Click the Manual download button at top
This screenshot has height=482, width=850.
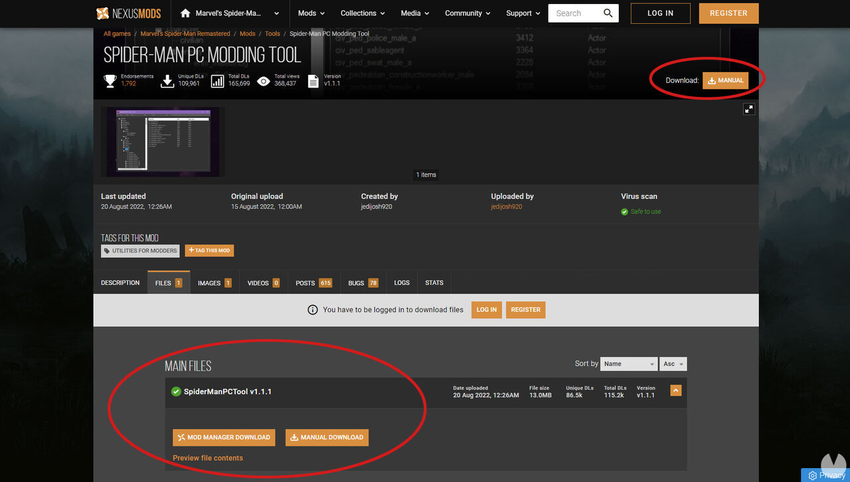click(725, 81)
